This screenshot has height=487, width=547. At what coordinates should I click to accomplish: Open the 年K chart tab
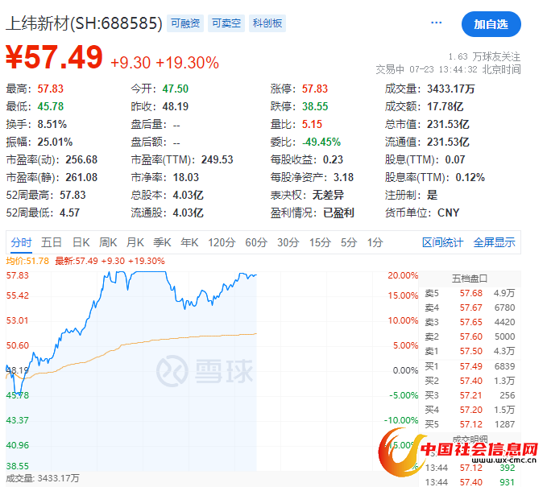coord(189,242)
